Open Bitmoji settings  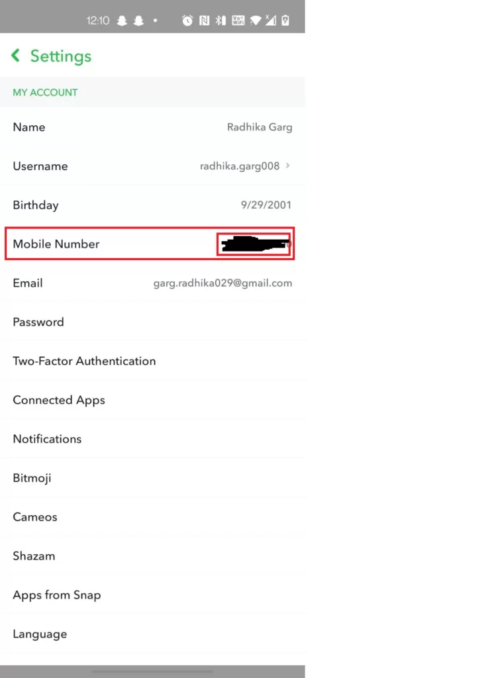point(152,477)
